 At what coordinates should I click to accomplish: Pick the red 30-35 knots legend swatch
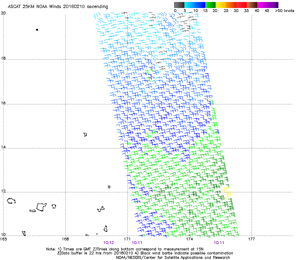pyautogui.click(x=242, y=5)
